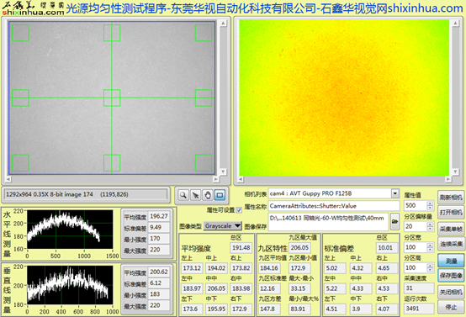Click the 刷新相机 refresh camera button
The height and width of the screenshot is (317, 466).
(x=451, y=198)
